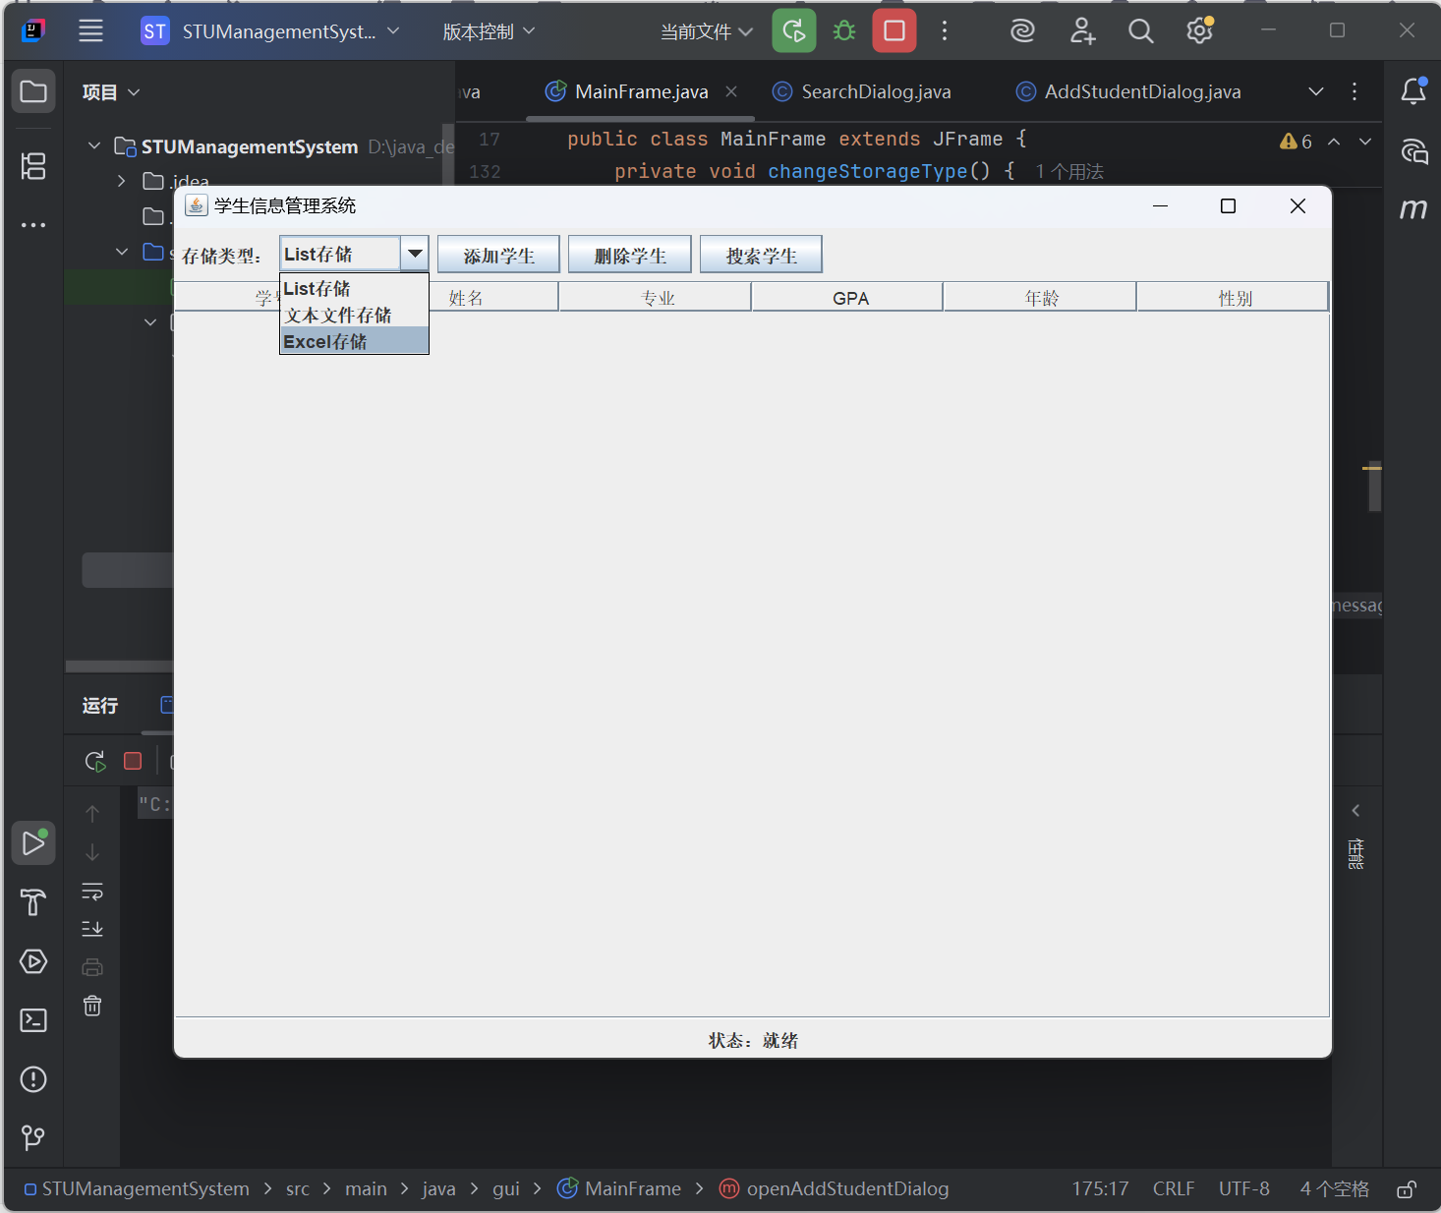Open the STUManagementSyst... project dropdown
1441x1213 pixels.
point(270,31)
